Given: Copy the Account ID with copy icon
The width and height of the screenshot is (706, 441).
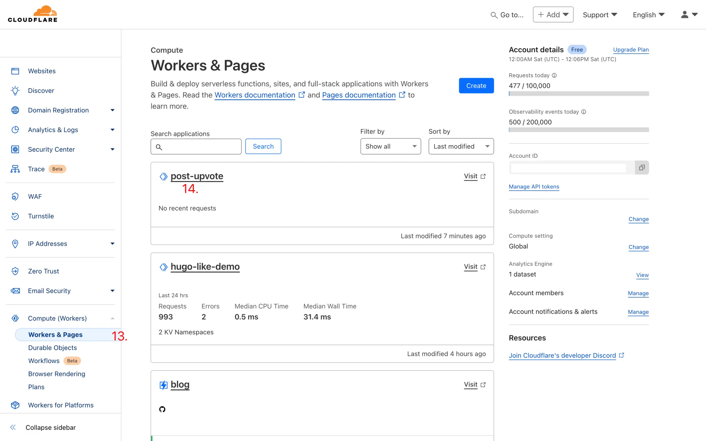Looking at the screenshot, I should (642, 168).
